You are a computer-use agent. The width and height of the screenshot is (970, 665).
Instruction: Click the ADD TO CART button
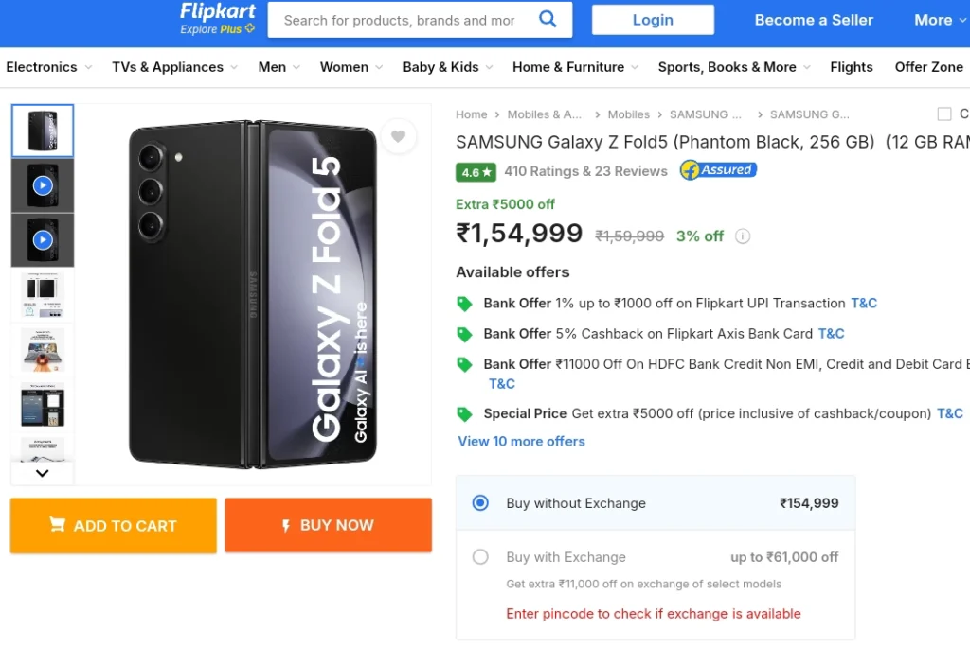point(114,525)
